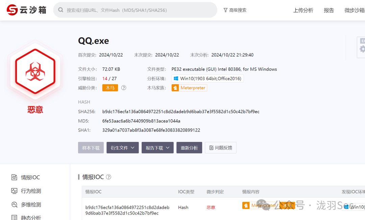Open the 行为检测 sidebar tab
This screenshot has height=220, width=365.
point(26,191)
